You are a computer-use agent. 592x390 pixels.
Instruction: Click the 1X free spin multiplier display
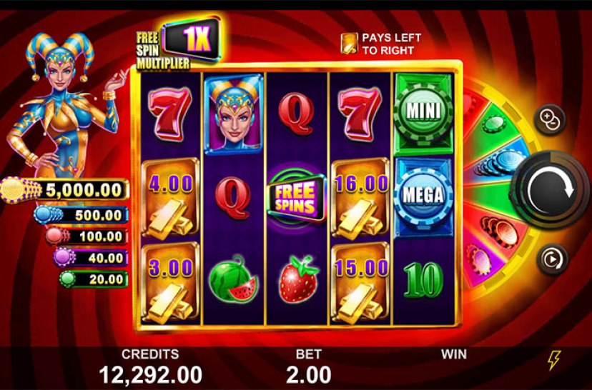point(192,39)
